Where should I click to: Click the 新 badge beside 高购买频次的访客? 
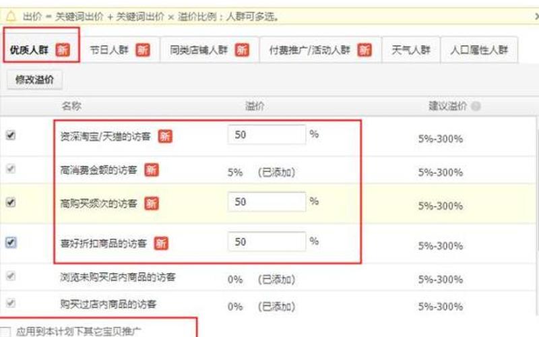(152, 204)
